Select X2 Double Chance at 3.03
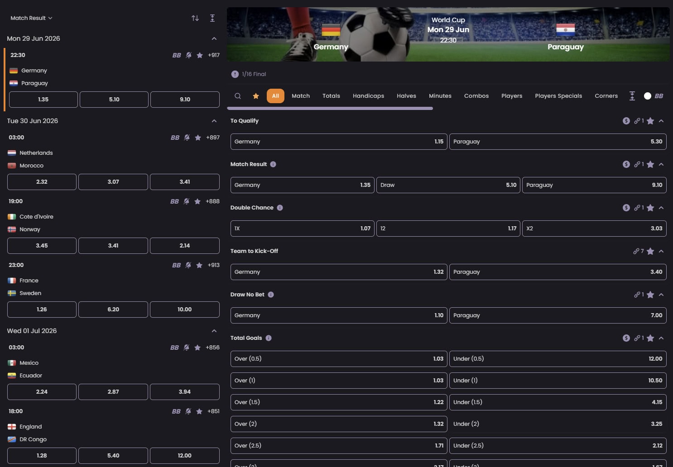This screenshot has width=673, height=467. (594, 229)
